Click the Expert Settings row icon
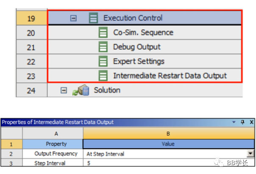This screenshot has width=256, height=174. pos(103,61)
